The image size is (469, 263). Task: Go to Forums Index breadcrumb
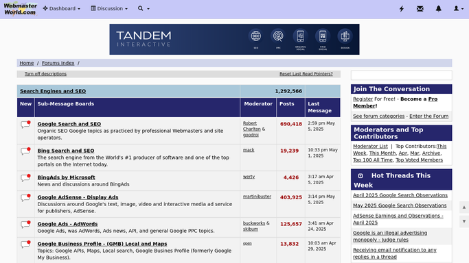58,63
